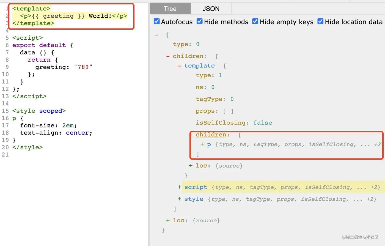The image size is (385, 246).
Task: Switch to the JSON tab
Action: [211, 9]
